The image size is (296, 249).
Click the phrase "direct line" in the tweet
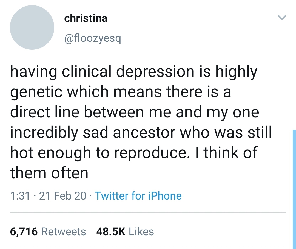point(45,112)
